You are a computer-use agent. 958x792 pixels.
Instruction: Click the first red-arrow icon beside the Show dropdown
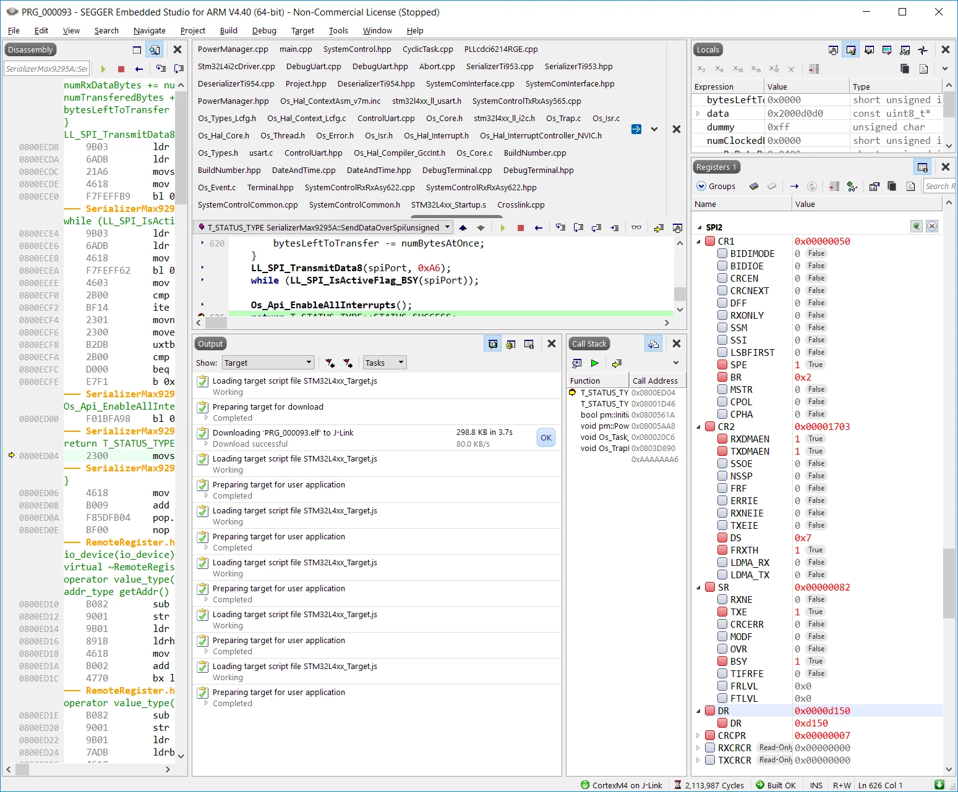coord(330,363)
